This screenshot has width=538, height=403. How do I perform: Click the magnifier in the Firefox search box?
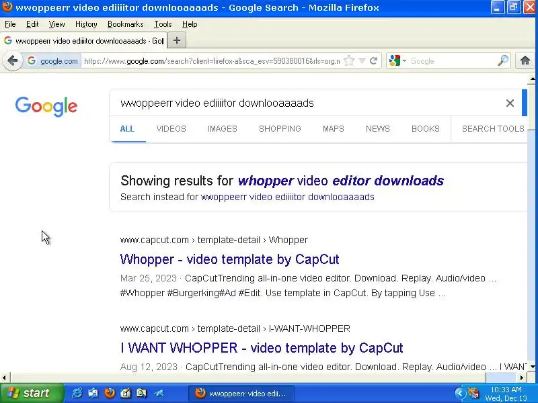click(502, 61)
